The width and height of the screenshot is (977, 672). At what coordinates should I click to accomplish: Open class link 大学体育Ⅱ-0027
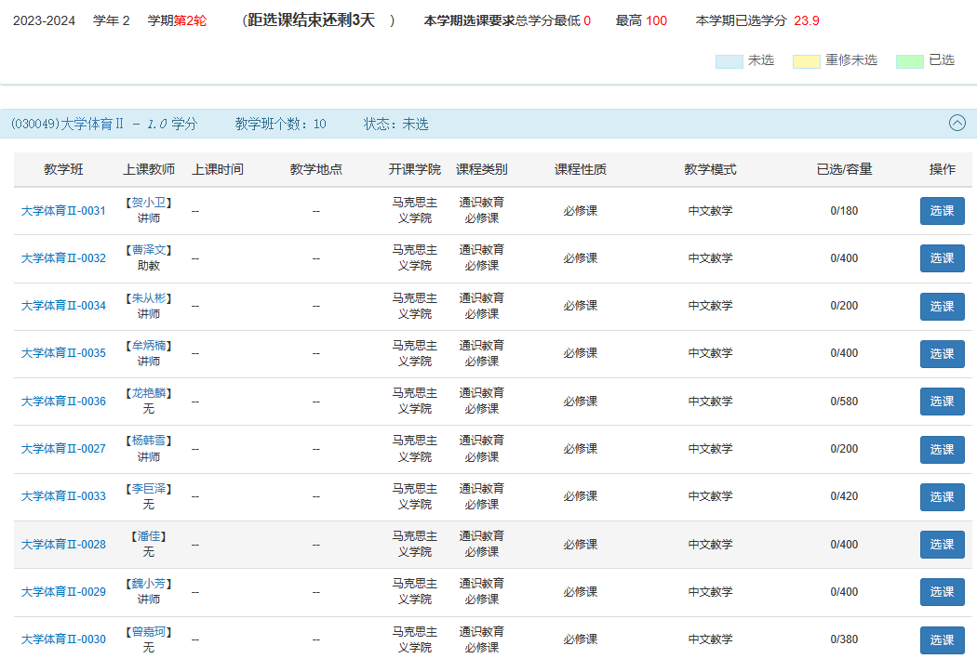point(63,449)
